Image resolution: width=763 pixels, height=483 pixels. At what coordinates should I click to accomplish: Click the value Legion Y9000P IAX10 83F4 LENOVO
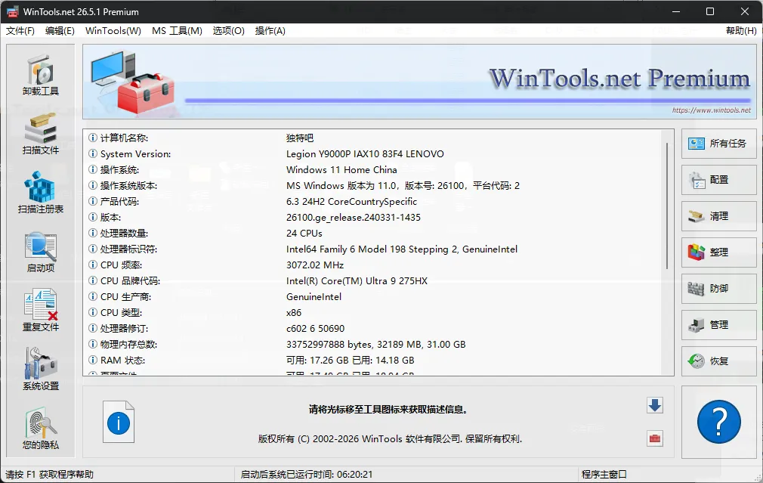365,154
